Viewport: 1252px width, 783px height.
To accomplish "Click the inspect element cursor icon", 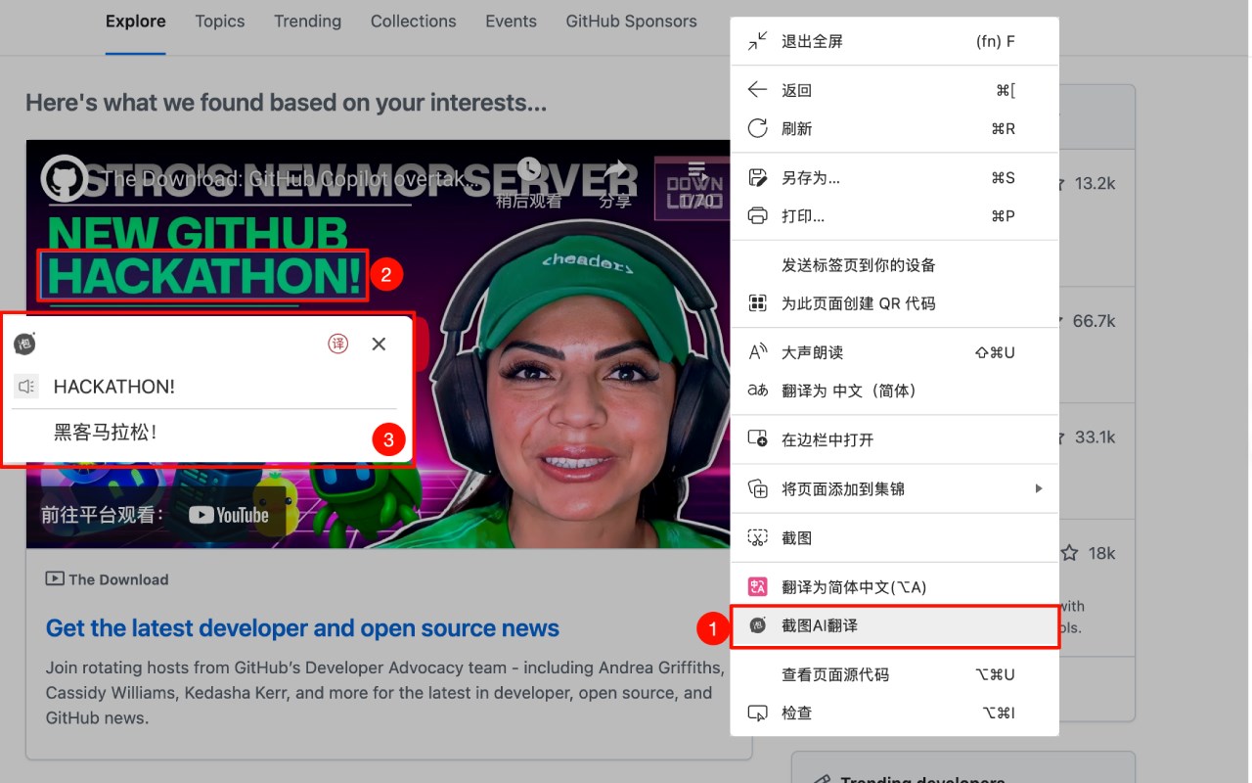I will (x=757, y=713).
